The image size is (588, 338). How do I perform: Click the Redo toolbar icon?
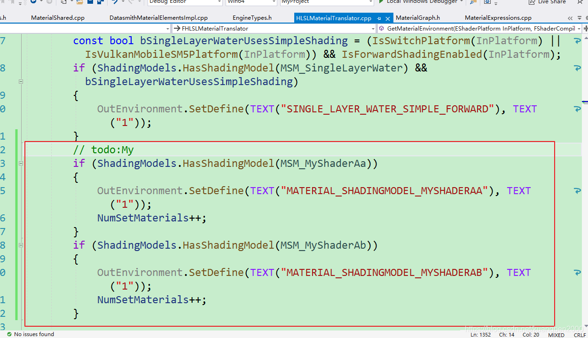(131, 2)
